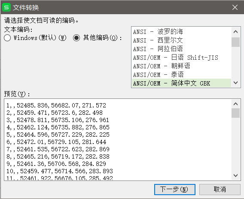Click the first preview row of data
The image size is (244, 199).
[x=56, y=105]
